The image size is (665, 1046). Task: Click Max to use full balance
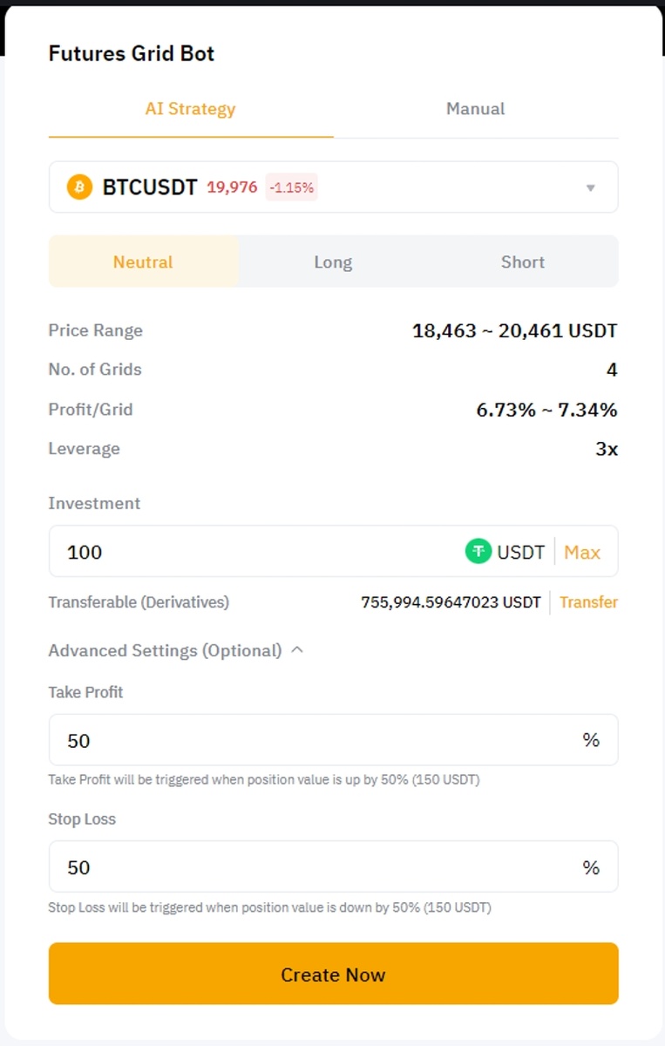click(582, 552)
